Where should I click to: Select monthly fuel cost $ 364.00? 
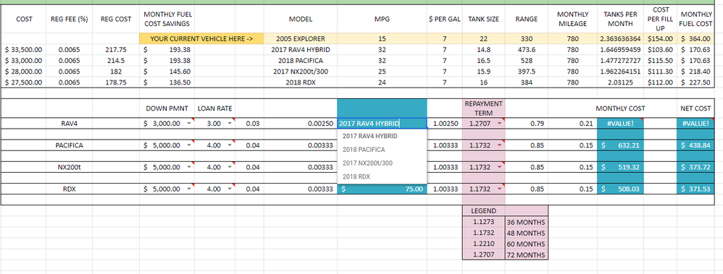click(695, 39)
